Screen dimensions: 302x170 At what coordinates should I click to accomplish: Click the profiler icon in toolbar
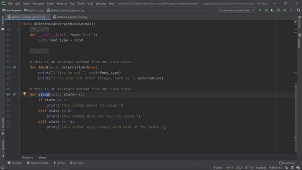[x=278, y=10]
